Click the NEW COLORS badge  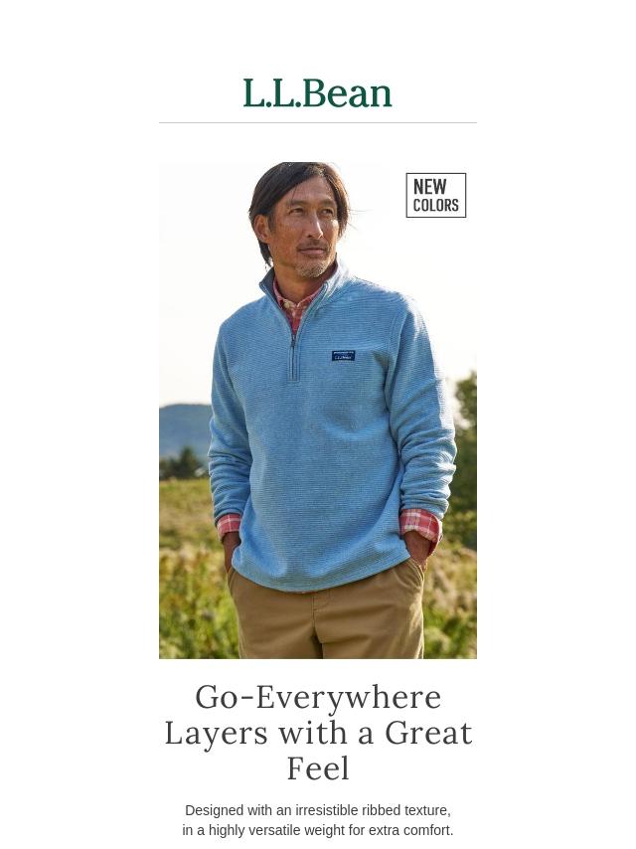pos(435,196)
